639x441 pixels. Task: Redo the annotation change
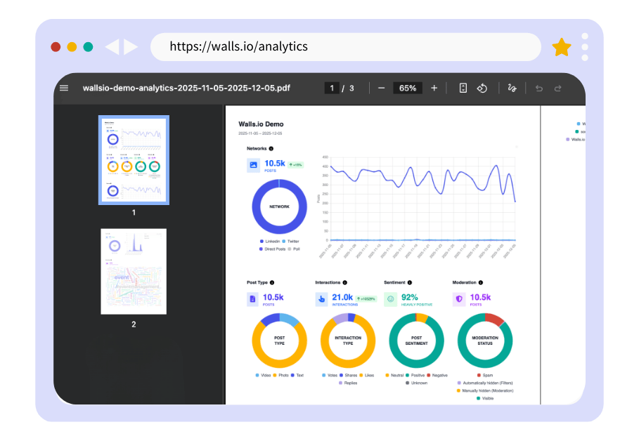tap(556, 88)
